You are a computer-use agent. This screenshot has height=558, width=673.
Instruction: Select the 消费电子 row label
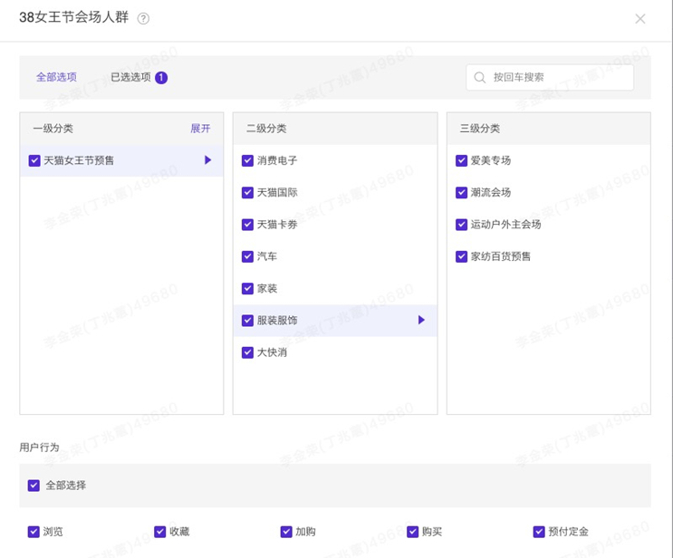click(x=277, y=160)
